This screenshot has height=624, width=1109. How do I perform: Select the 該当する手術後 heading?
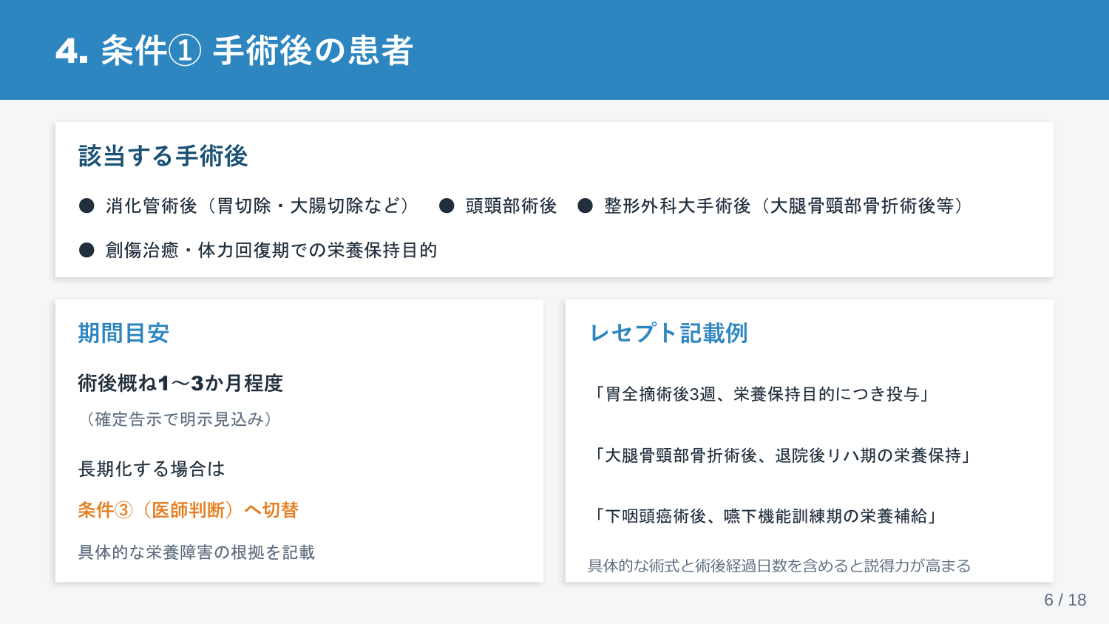[x=163, y=156]
